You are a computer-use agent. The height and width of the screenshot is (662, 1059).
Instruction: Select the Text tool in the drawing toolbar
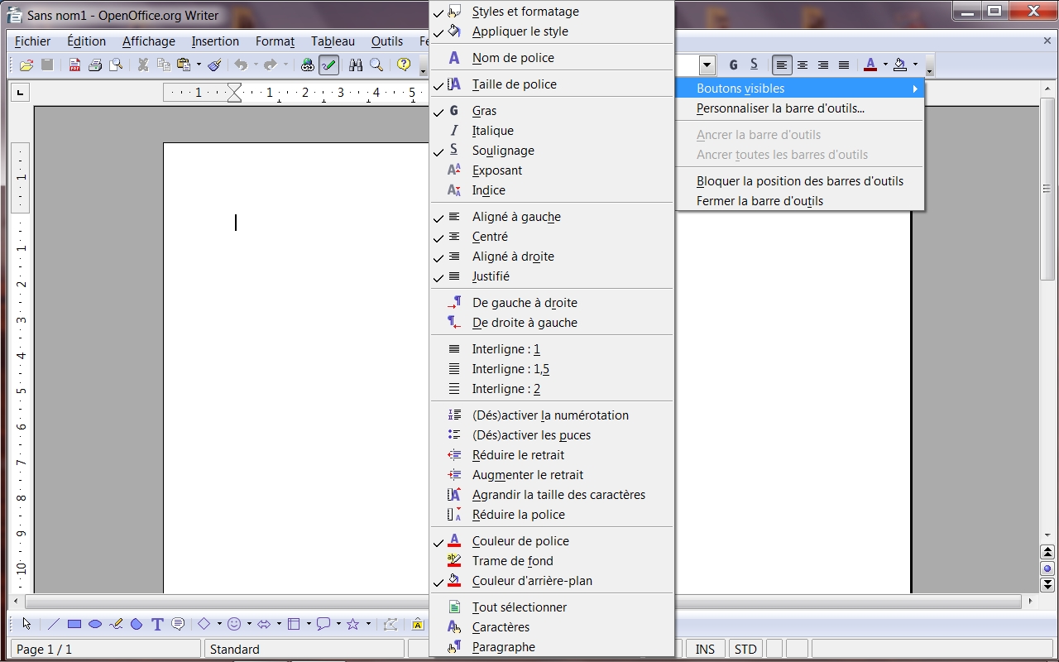[x=157, y=624]
